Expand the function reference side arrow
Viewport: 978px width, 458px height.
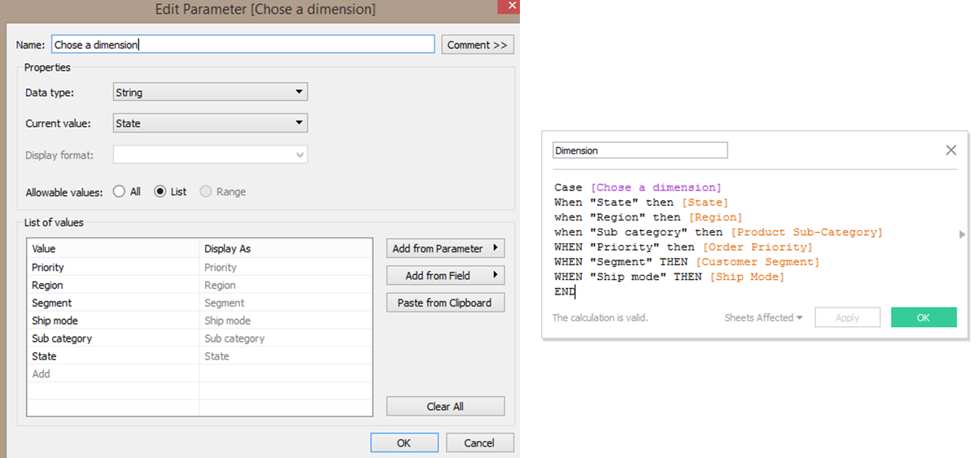coord(963,234)
